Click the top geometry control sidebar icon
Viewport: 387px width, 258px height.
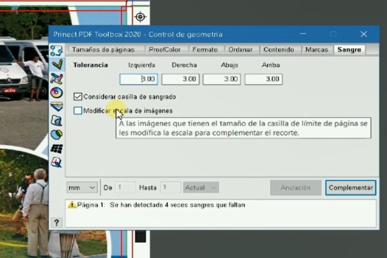point(56,50)
